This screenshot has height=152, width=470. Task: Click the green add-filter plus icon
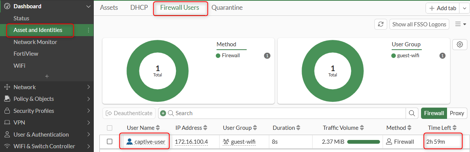coord(163,113)
